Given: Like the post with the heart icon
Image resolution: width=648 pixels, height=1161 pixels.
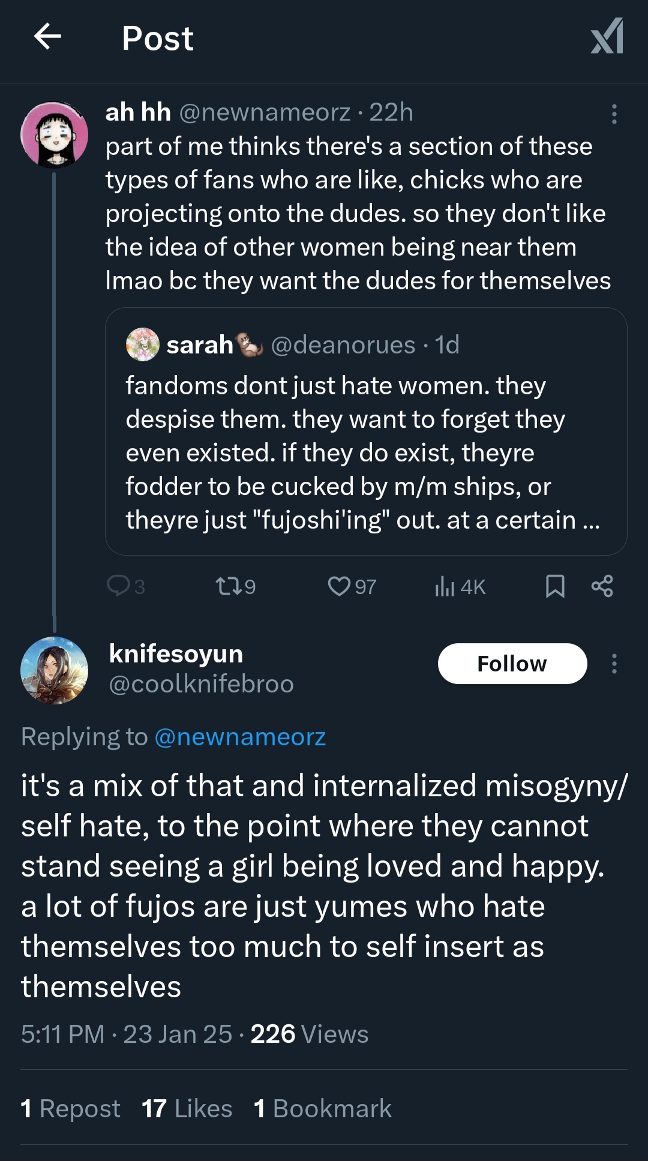Looking at the screenshot, I should pos(339,586).
